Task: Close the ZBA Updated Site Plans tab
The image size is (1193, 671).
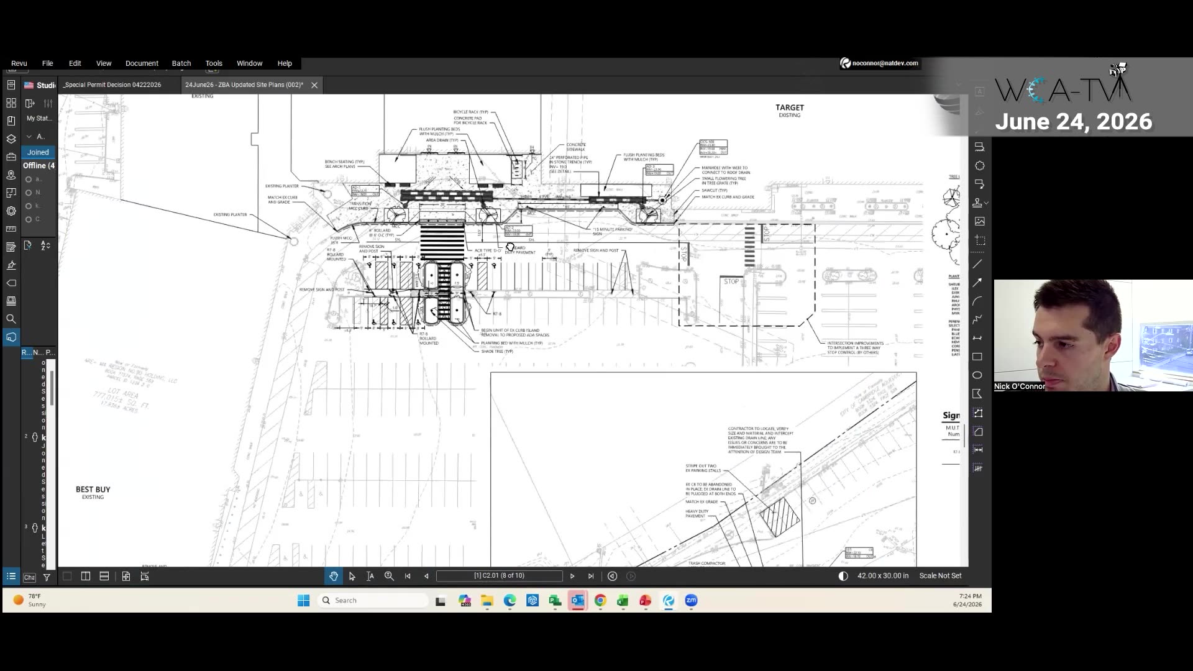Action: pyautogui.click(x=314, y=85)
